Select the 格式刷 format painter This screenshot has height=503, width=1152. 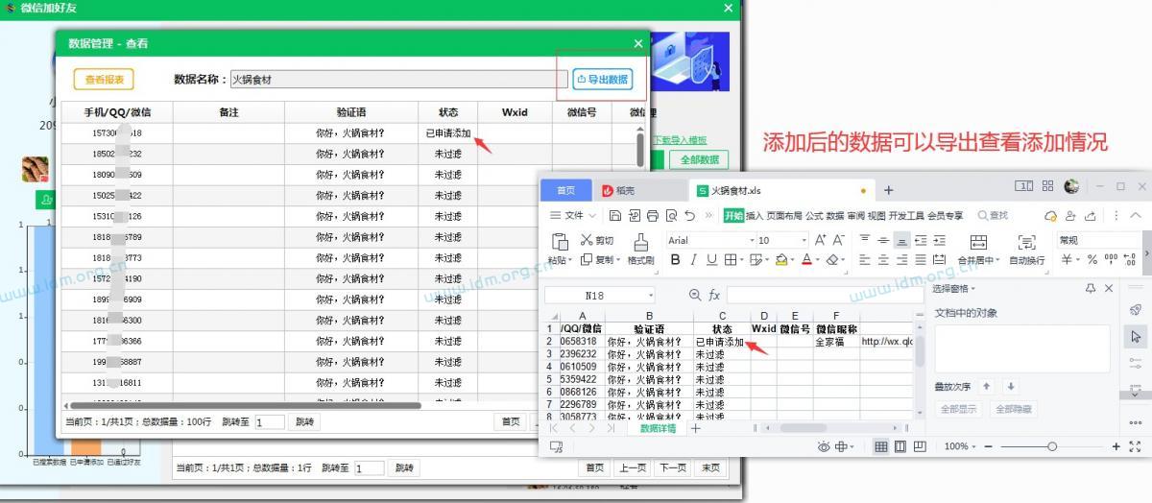640,248
